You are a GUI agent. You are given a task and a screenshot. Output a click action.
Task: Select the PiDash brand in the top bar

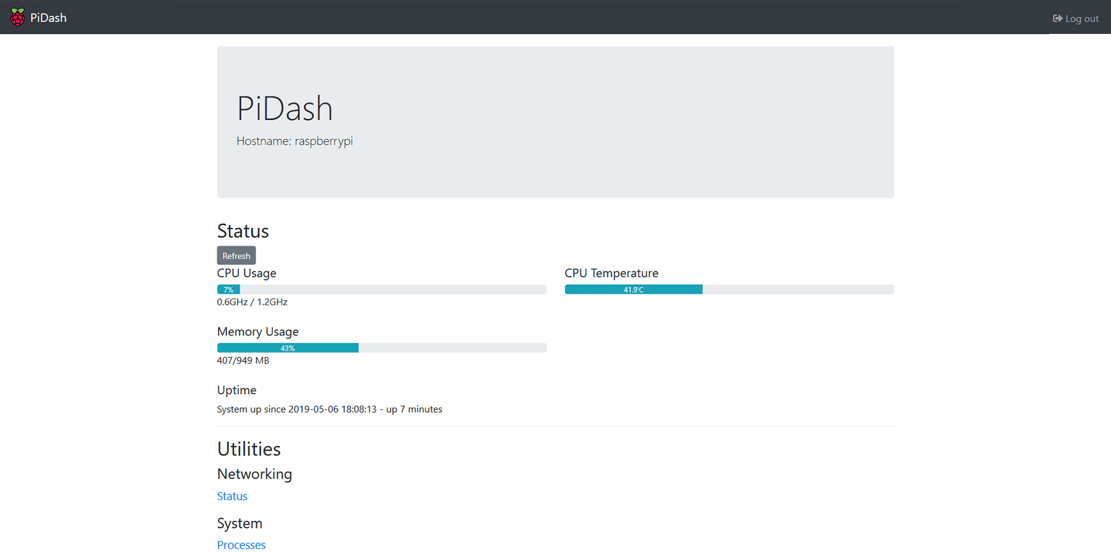tap(48, 17)
